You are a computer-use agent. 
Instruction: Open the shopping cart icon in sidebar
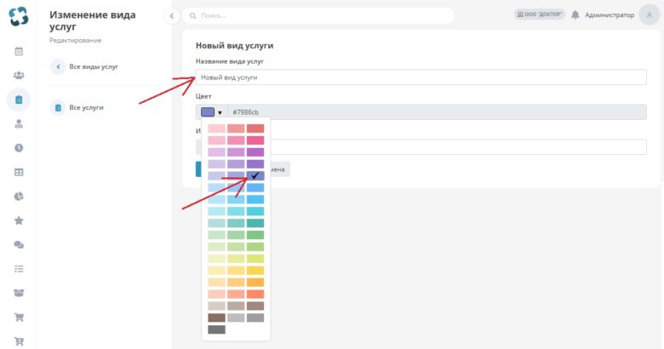(x=19, y=317)
